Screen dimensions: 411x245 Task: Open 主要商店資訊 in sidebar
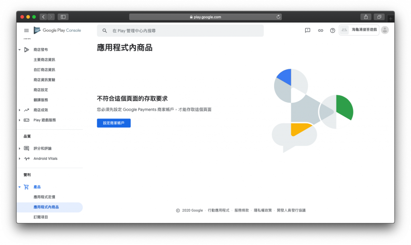(x=44, y=59)
